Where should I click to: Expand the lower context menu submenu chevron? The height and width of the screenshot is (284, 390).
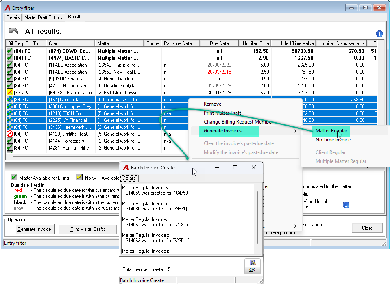(x=295, y=226)
